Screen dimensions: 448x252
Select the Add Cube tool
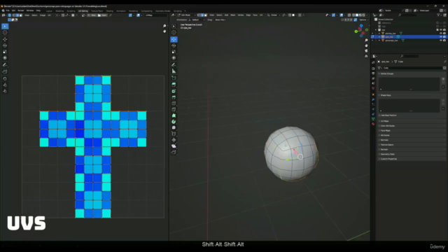[174, 78]
